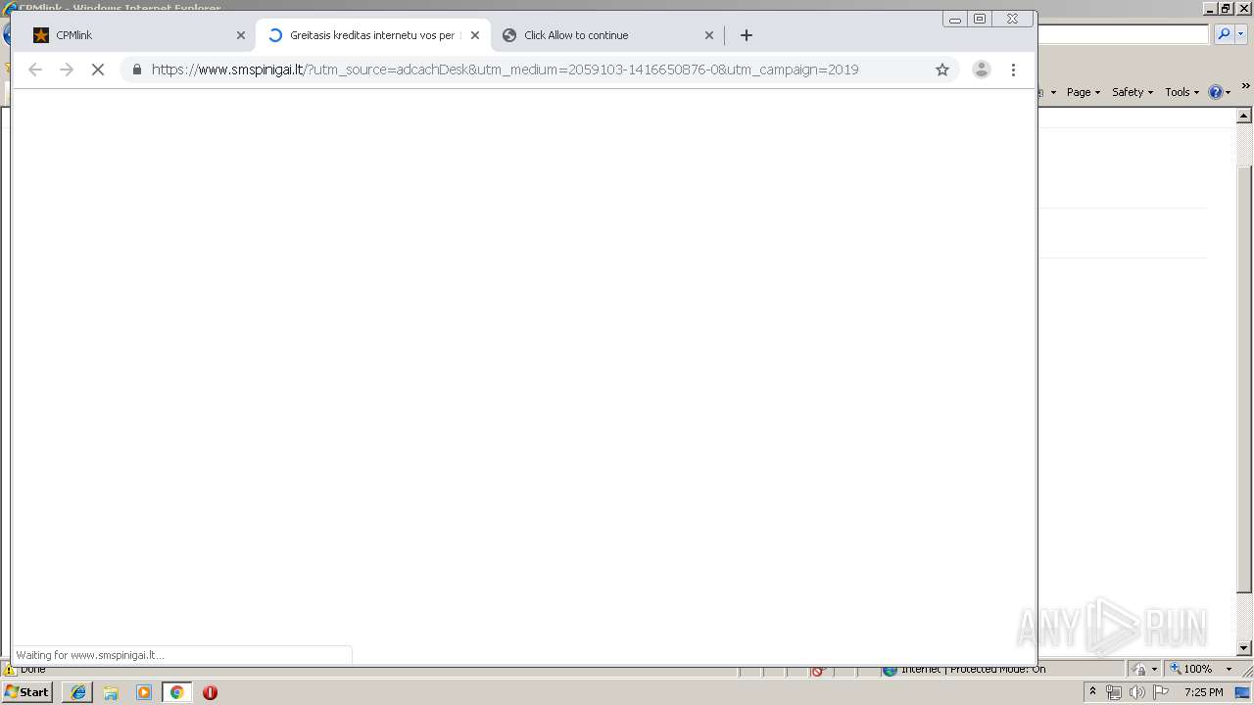Minimize the Internet Explorer window
This screenshot has height=705, width=1254.
click(1212, 8)
